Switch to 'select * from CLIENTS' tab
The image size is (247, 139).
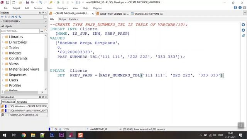112,14
